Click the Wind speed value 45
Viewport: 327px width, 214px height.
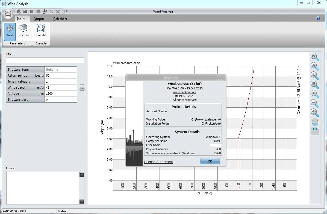[60, 88]
